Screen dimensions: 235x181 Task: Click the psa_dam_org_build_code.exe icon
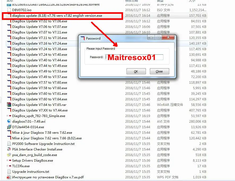click(9, 155)
